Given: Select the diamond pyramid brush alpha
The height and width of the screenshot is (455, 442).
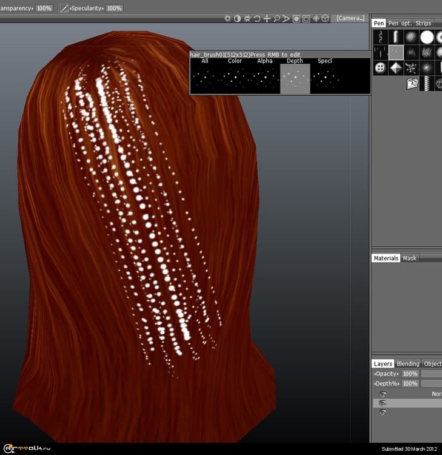Looking at the screenshot, I should pyautogui.click(x=396, y=68).
